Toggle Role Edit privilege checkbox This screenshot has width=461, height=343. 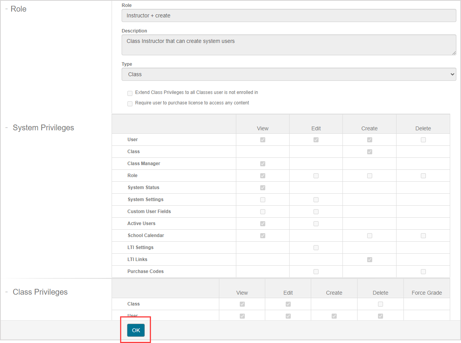pyautogui.click(x=316, y=176)
